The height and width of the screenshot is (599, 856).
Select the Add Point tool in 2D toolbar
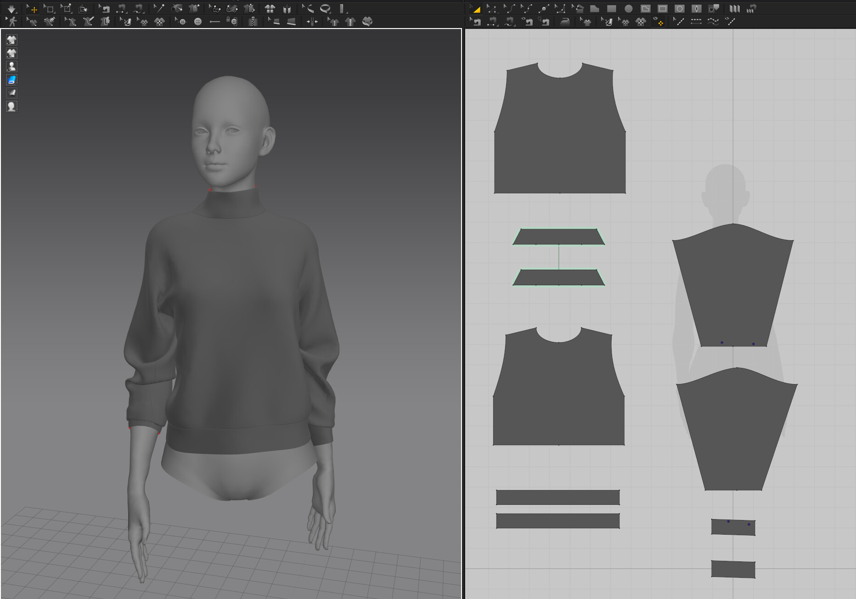[x=543, y=9]
